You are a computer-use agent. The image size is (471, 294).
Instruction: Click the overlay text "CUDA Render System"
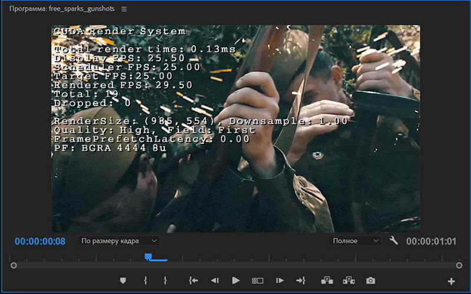pos(120,31)
